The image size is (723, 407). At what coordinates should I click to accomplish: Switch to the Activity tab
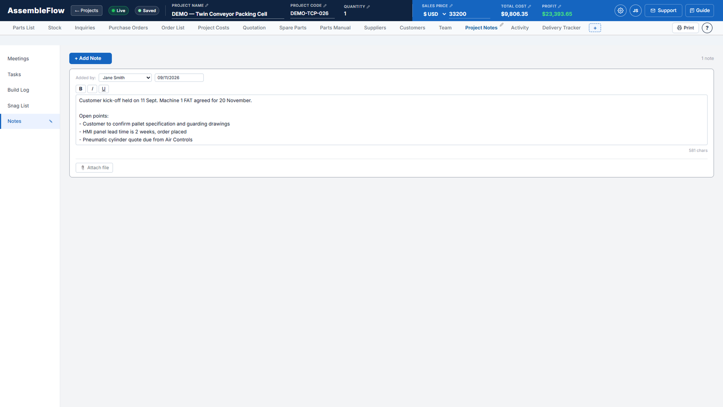coord(520,28)
